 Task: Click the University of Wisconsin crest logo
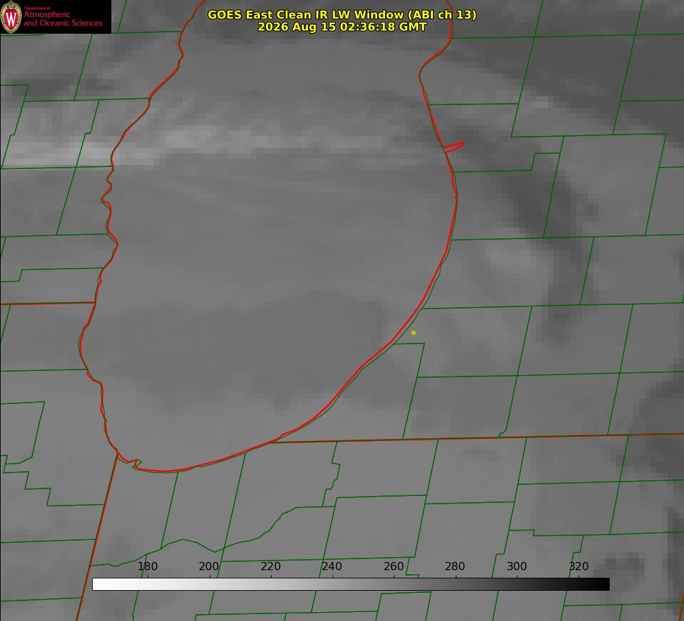(x=11, y=16)
